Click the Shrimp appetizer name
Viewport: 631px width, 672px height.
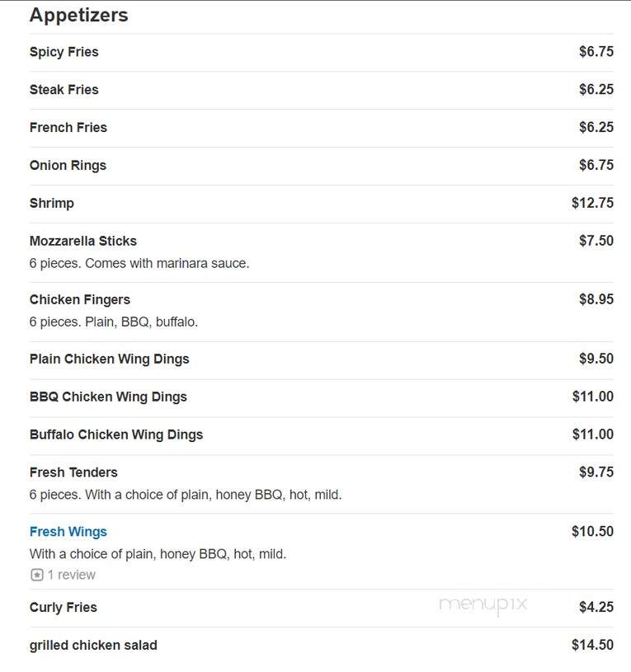[x=51, y=203]
